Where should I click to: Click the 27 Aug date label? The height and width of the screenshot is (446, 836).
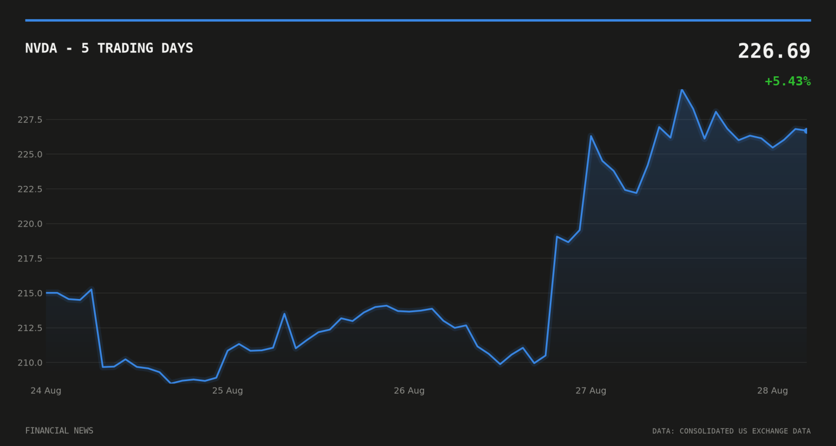pos(591,390)
